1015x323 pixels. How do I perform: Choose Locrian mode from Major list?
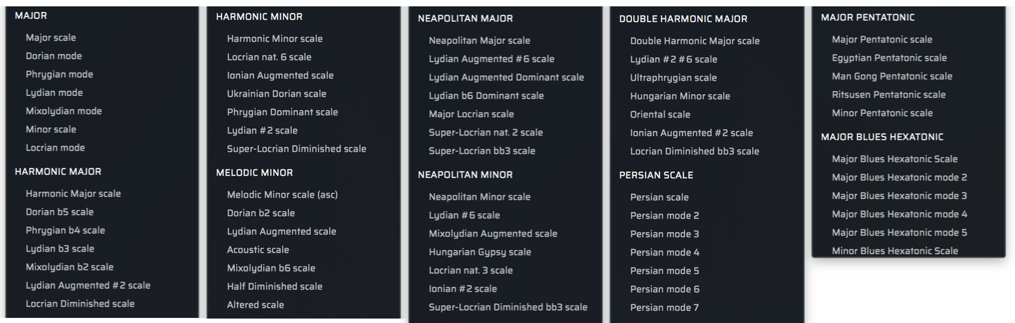coord(55,148)
